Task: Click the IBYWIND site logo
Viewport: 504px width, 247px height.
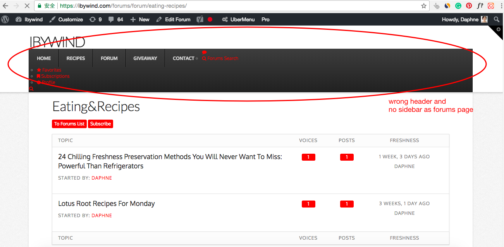Action: pos(57,42)
